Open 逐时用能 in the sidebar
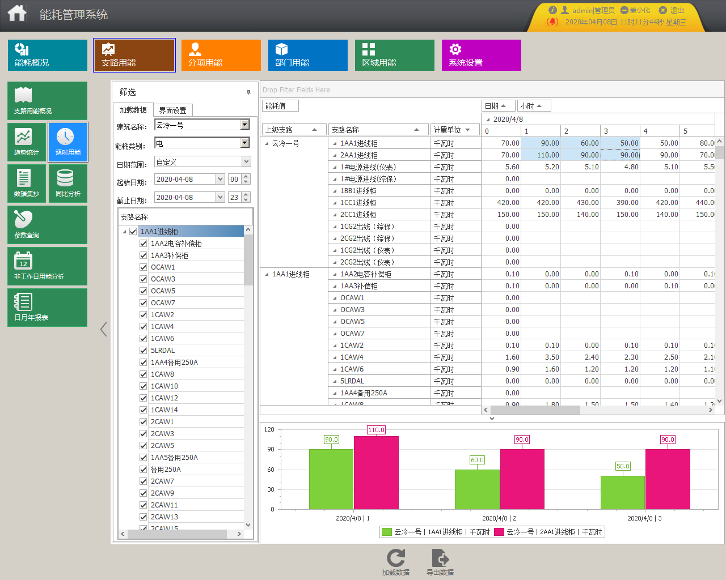The image size is (726, 580). [x=68, y=142]
